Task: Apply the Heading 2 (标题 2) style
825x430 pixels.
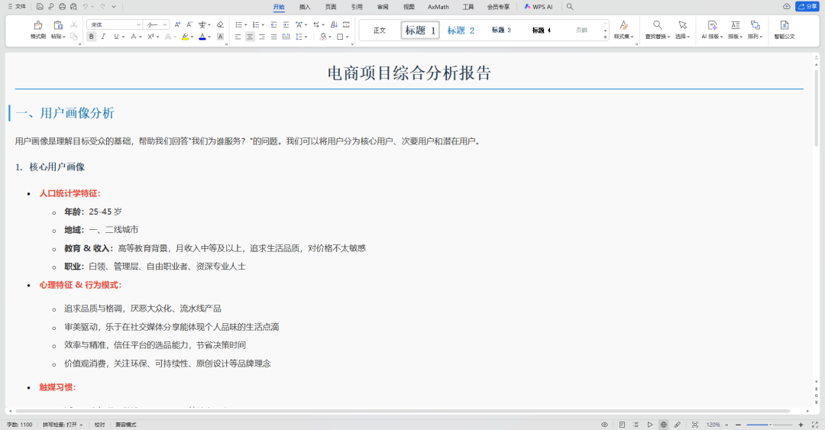Action: [461, 30]
